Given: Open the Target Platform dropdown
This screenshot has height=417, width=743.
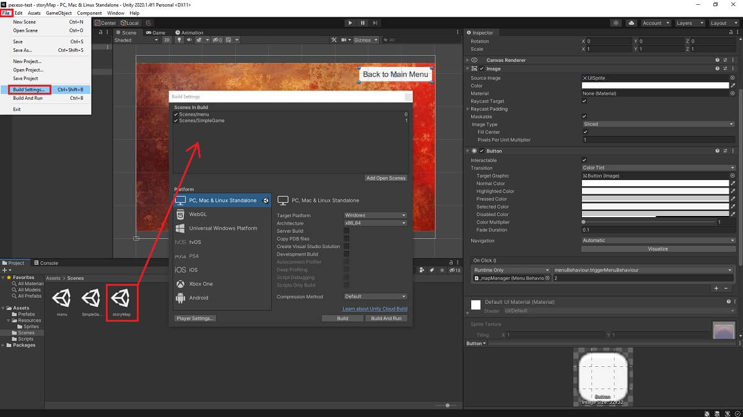Looking at the screenshot, I should pos(375,215).
